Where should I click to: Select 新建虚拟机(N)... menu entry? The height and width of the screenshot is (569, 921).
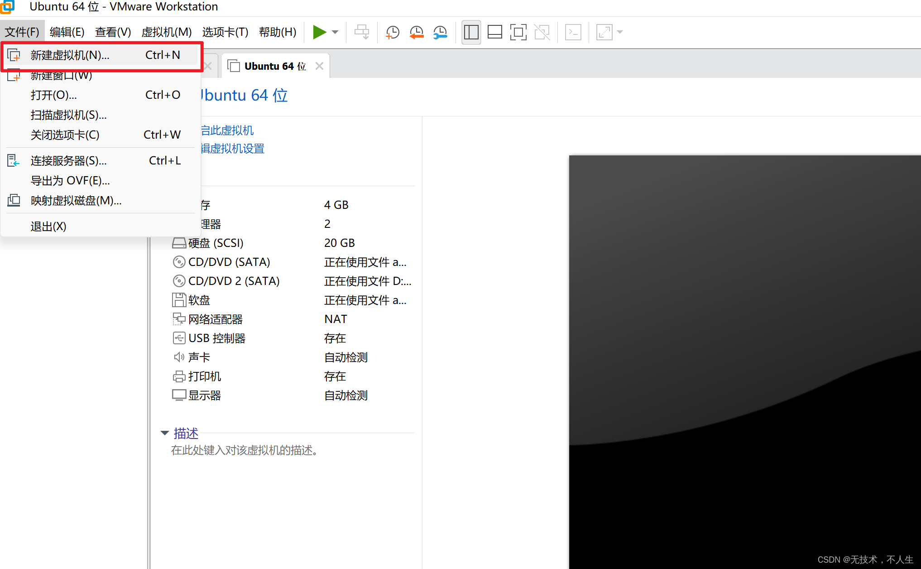point(101,55)
